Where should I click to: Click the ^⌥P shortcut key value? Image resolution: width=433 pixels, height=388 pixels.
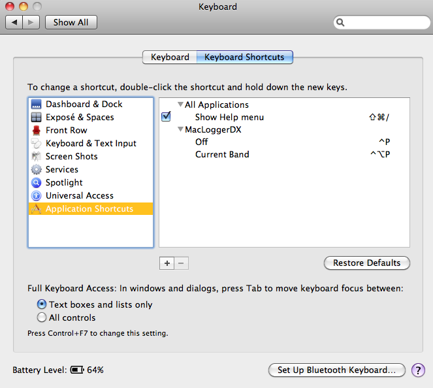coord(380,154)
